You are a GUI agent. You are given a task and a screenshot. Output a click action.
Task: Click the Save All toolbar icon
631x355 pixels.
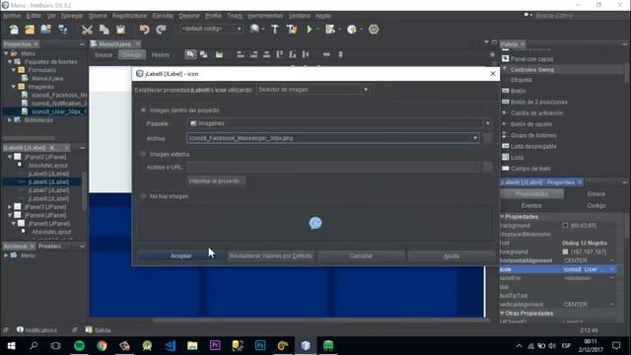click(x=63, y=30)
